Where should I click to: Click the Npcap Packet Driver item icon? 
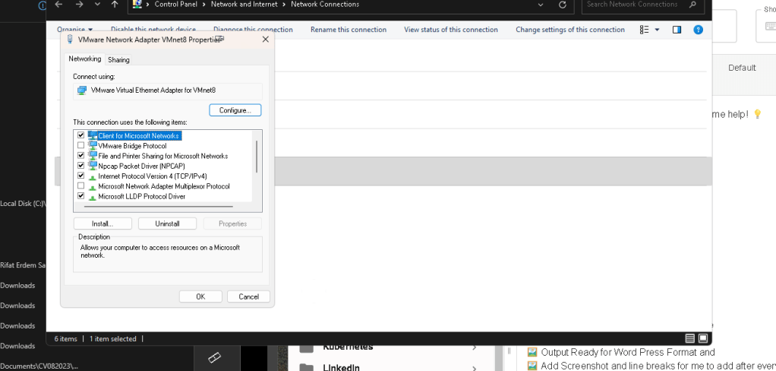[93, 166]
